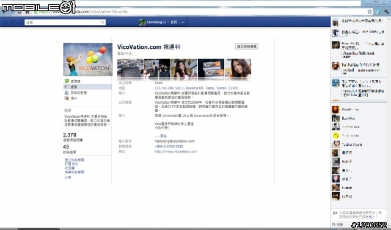Viewport: 391px width, 230px height.
Task: Click the founding year value 2009
Action: 158,83
